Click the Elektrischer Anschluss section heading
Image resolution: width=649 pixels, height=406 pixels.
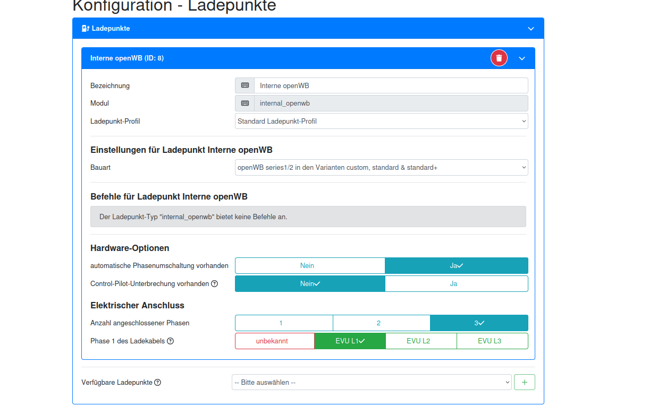pyautogui.click(x=137, y=305)
